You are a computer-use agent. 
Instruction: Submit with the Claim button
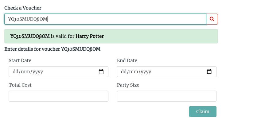point(203,111)
